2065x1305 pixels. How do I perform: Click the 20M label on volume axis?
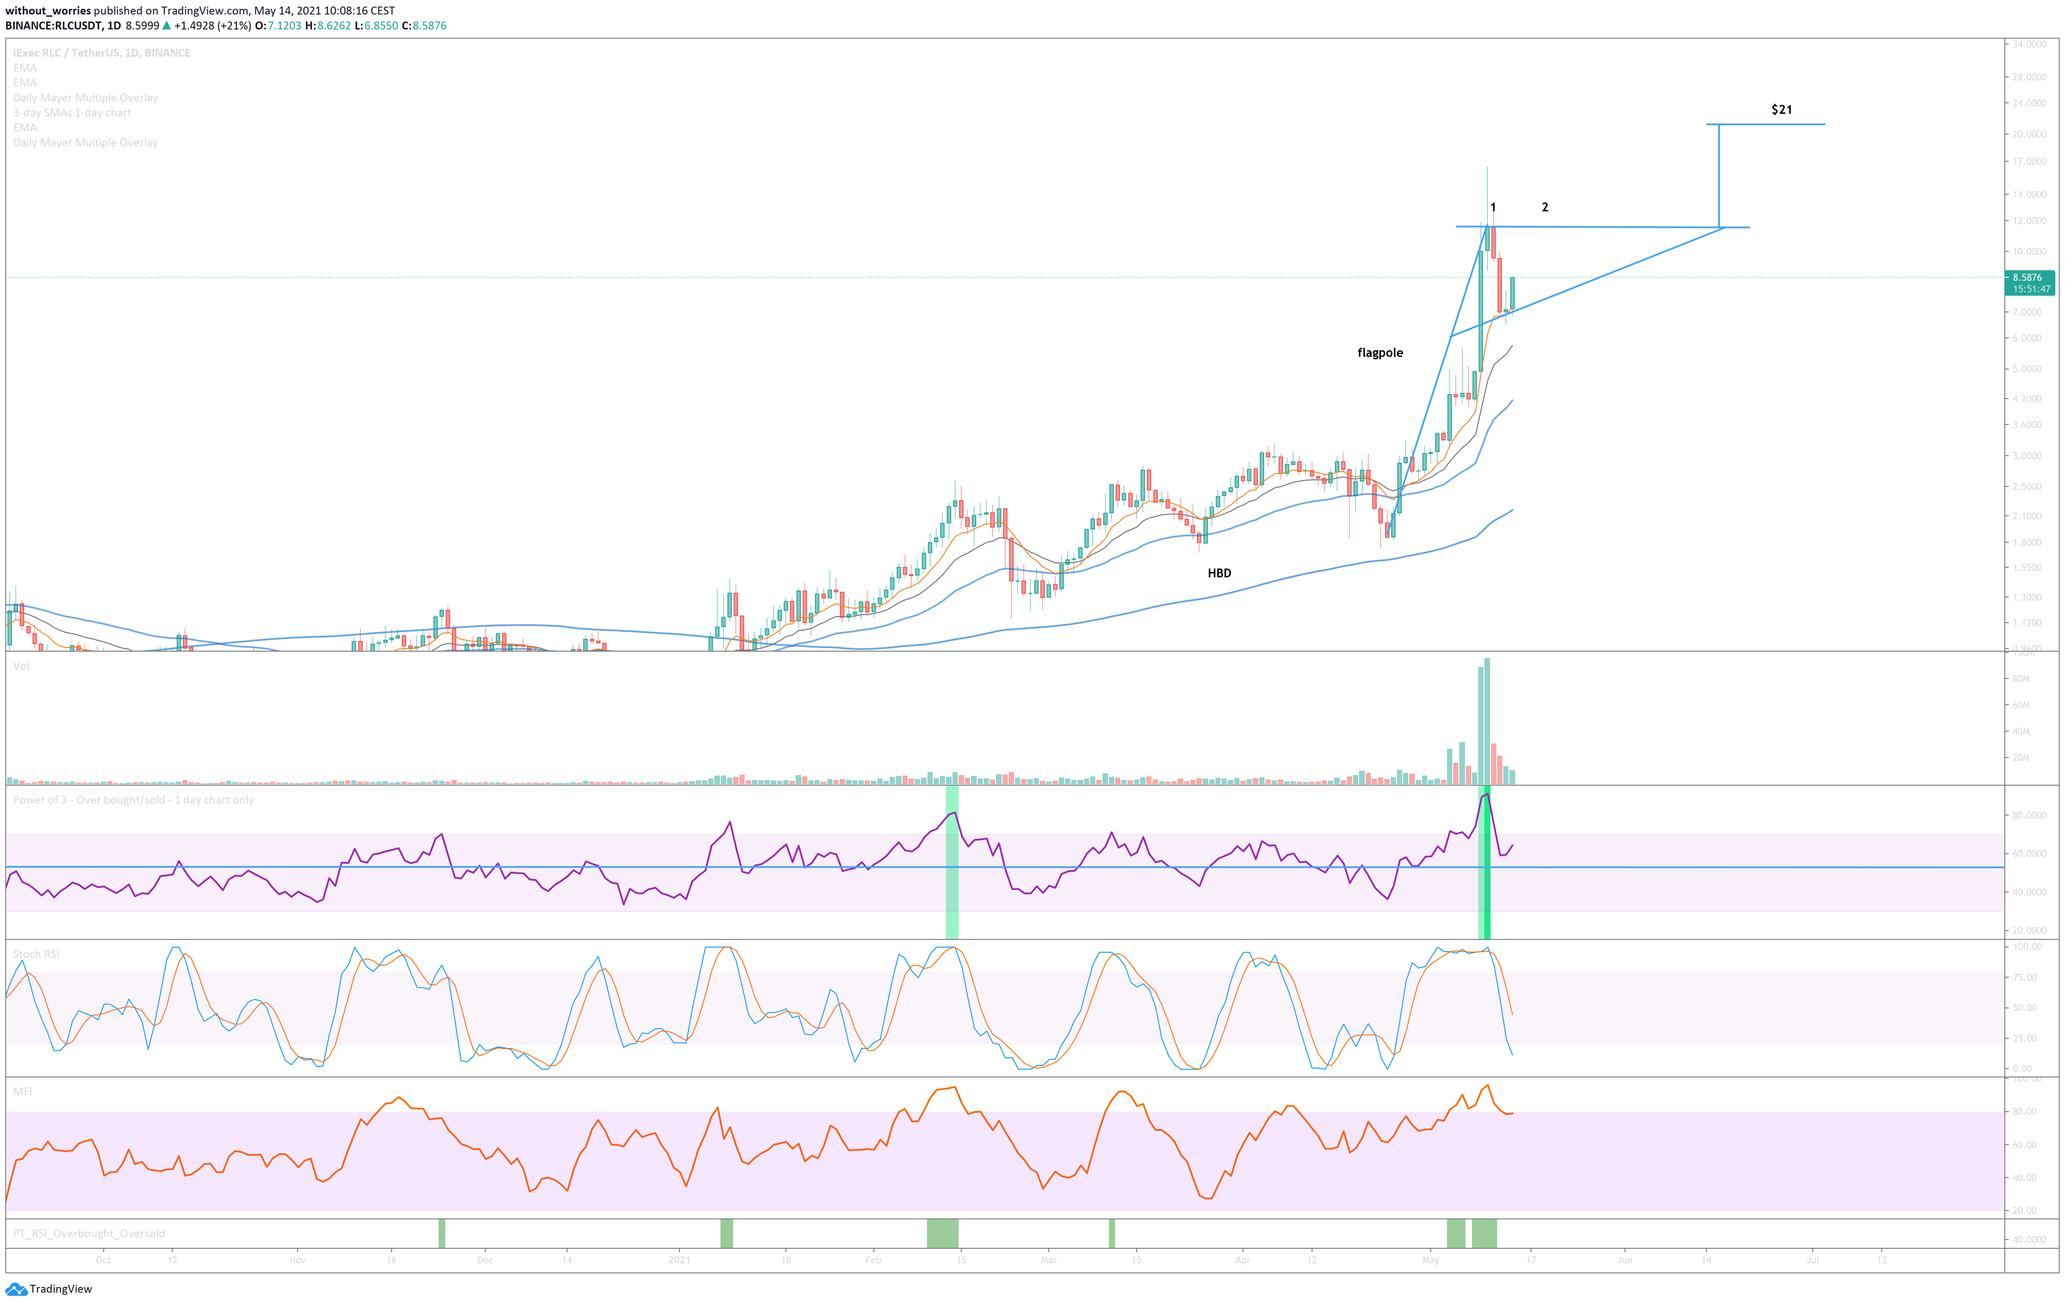2021,758
